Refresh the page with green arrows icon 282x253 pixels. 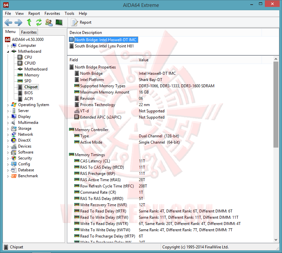(x=39, y=22)
